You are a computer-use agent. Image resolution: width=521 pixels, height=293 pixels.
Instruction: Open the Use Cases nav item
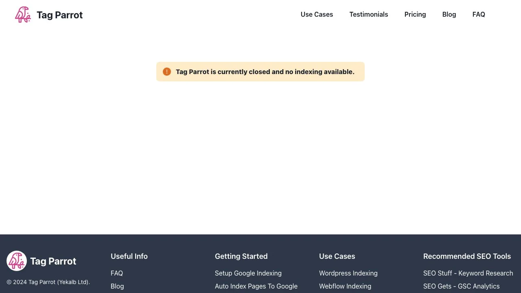pos(317,14)
